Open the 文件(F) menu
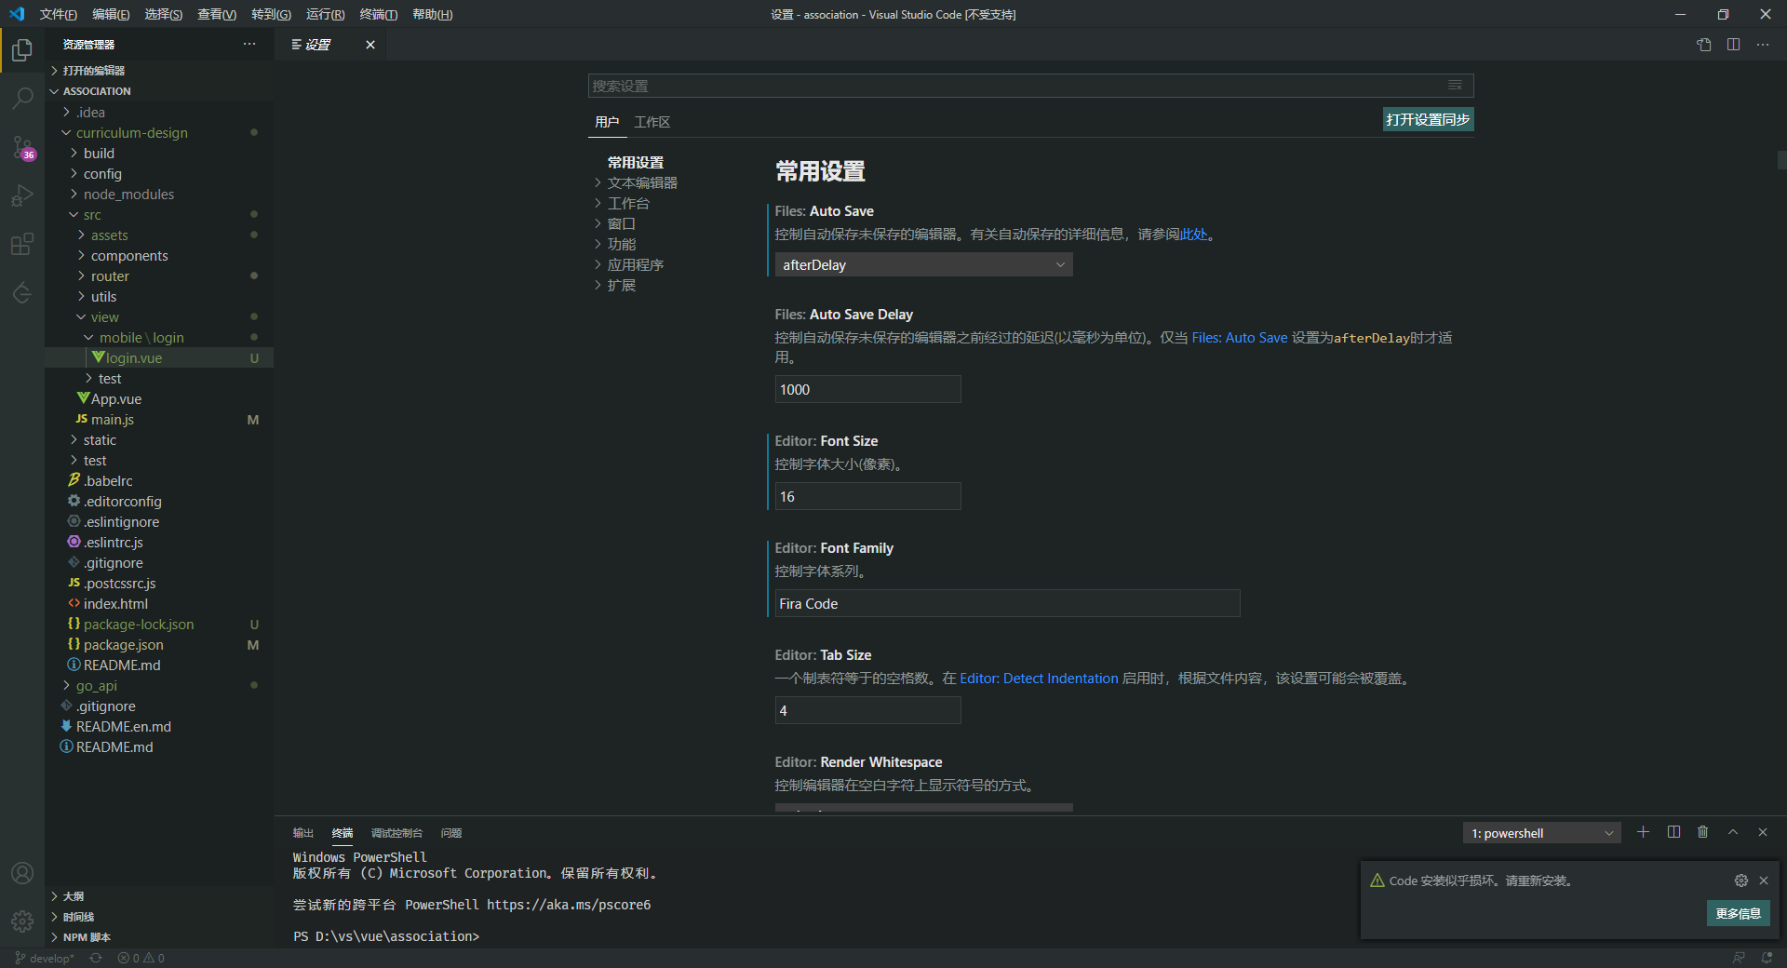The width and height of the screenshot is (1787, 968). point(59,14)
